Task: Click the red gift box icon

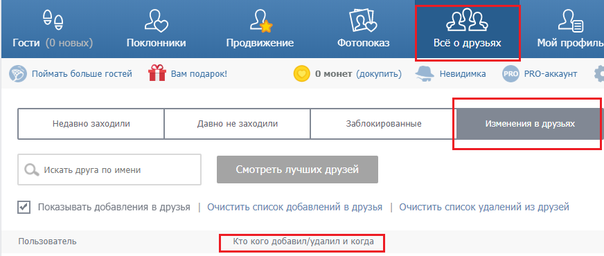Action: [157, 73]
